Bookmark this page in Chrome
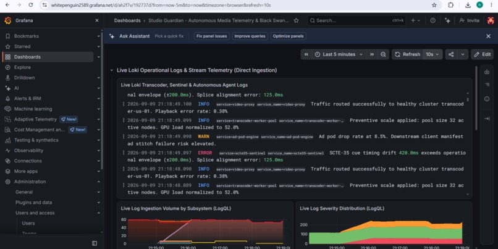The width and height of the screenshot is (498, 249). [x=434, y=5]
